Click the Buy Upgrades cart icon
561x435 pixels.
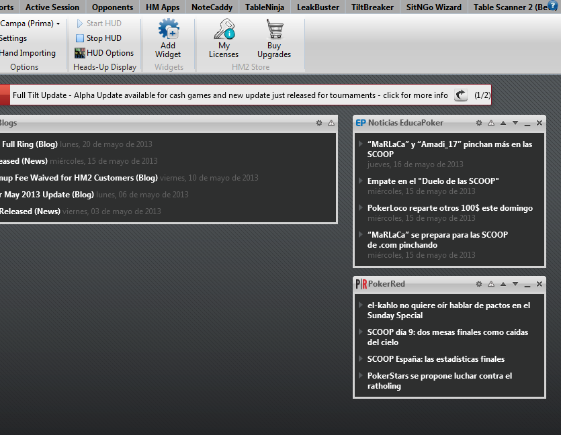[274, 30]
